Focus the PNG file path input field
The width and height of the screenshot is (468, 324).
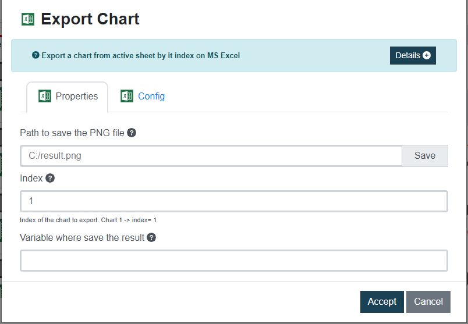(x=211, y=156)
